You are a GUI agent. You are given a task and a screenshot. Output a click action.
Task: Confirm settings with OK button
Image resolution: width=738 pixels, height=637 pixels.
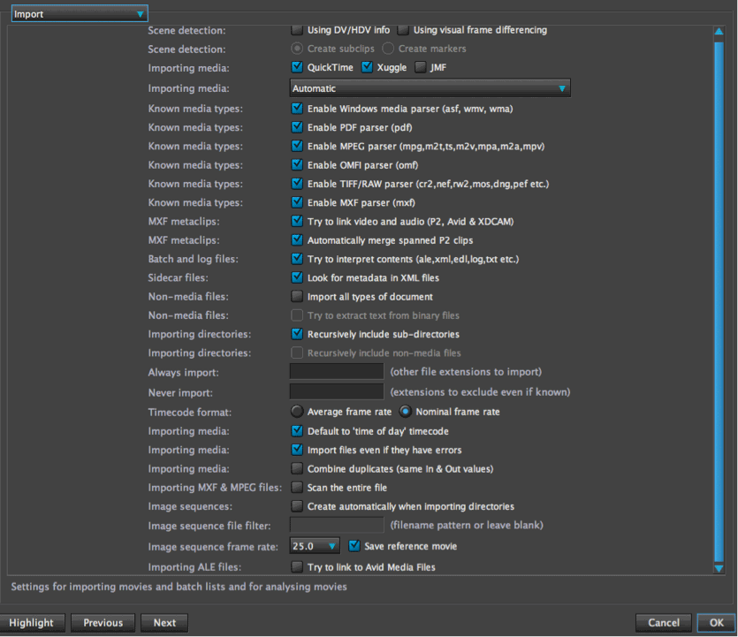point(717,623)
